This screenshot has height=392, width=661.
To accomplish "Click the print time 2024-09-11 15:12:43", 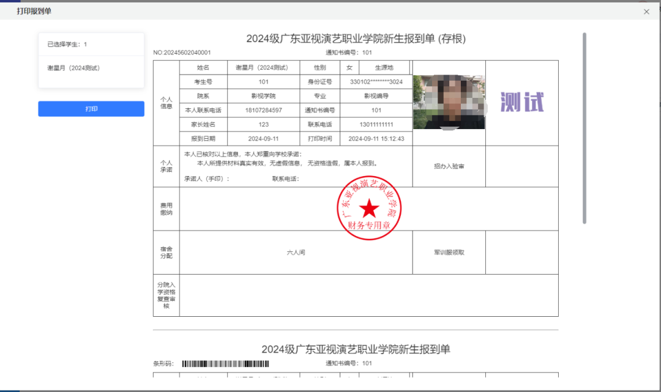I will [x=376, y=139].
